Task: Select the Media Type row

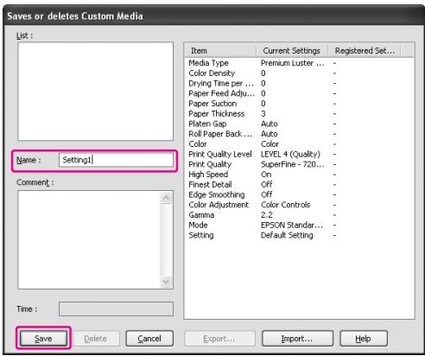Action: (299, 63)
